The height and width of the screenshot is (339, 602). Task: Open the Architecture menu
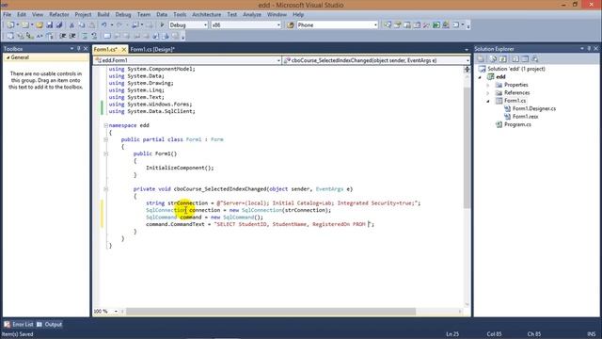point(207,15)
